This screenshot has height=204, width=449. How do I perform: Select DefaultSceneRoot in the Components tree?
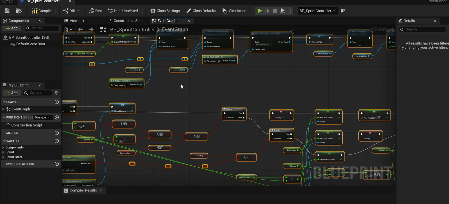(31, 44)
